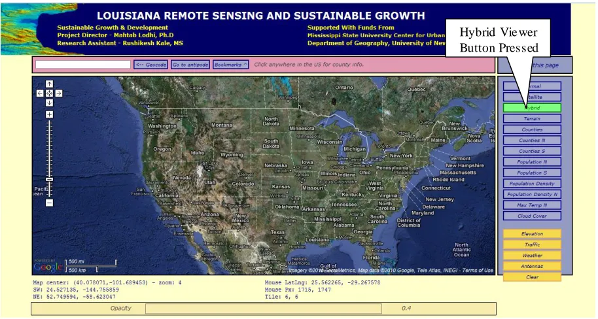Switch to Terrain map view

pos(532,119)
